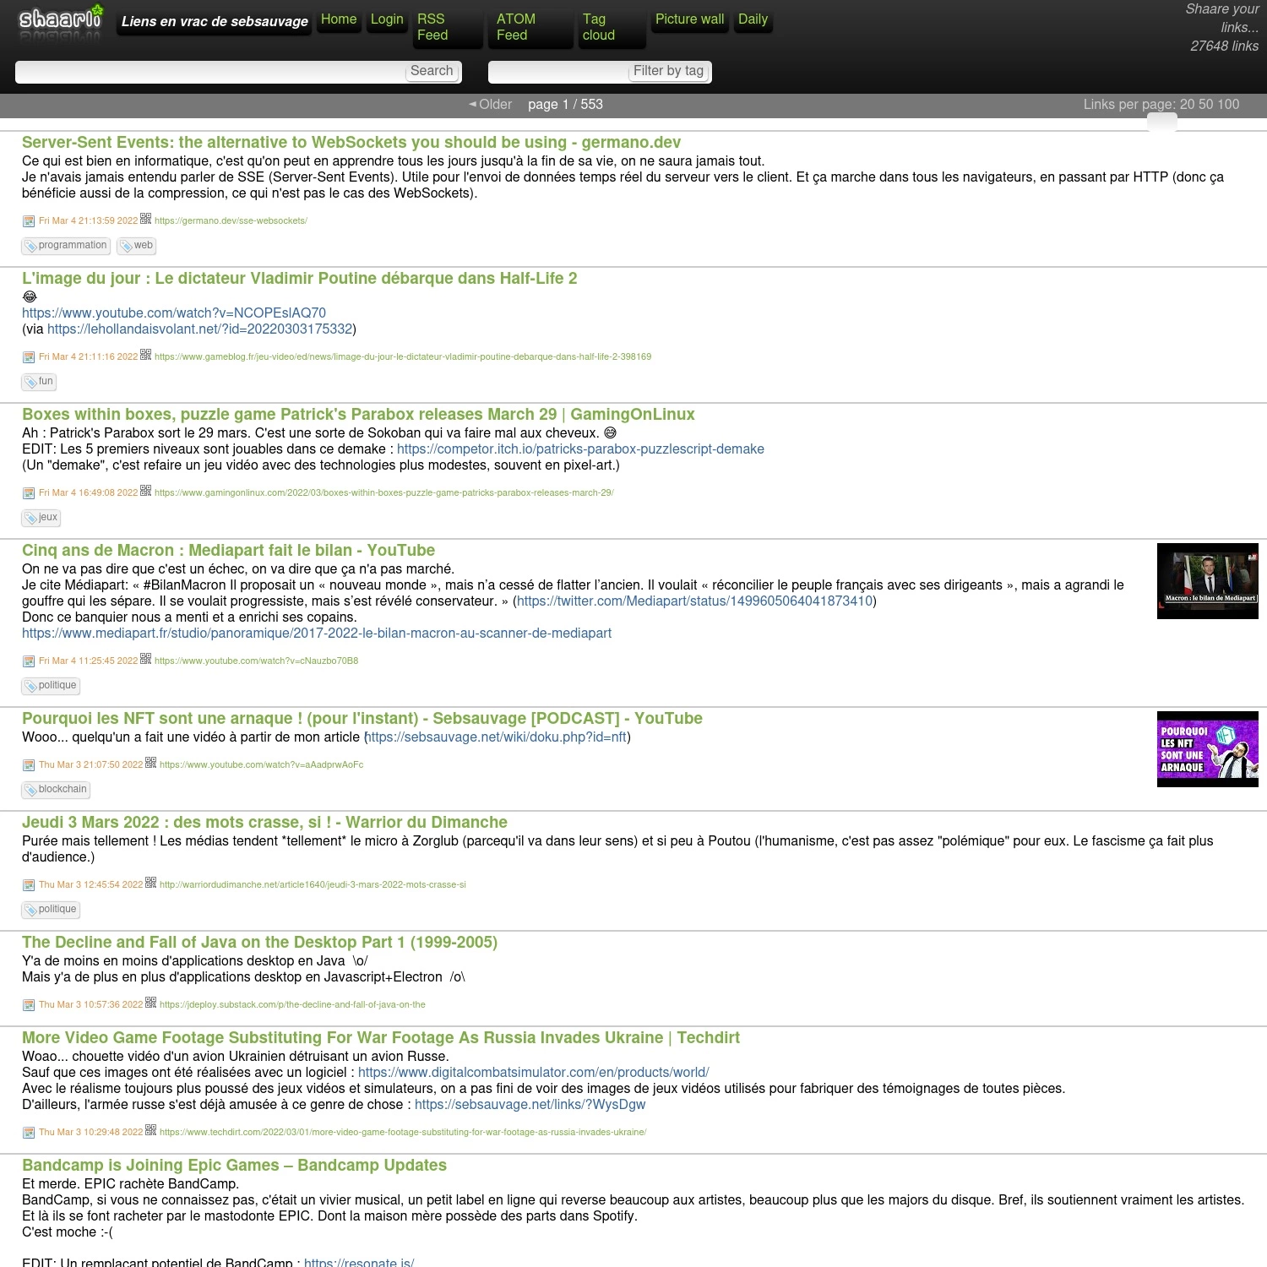Open permalink icon for Cinq ans de Macron entry
The image size is (1267, 1267).
click(29, 661)
